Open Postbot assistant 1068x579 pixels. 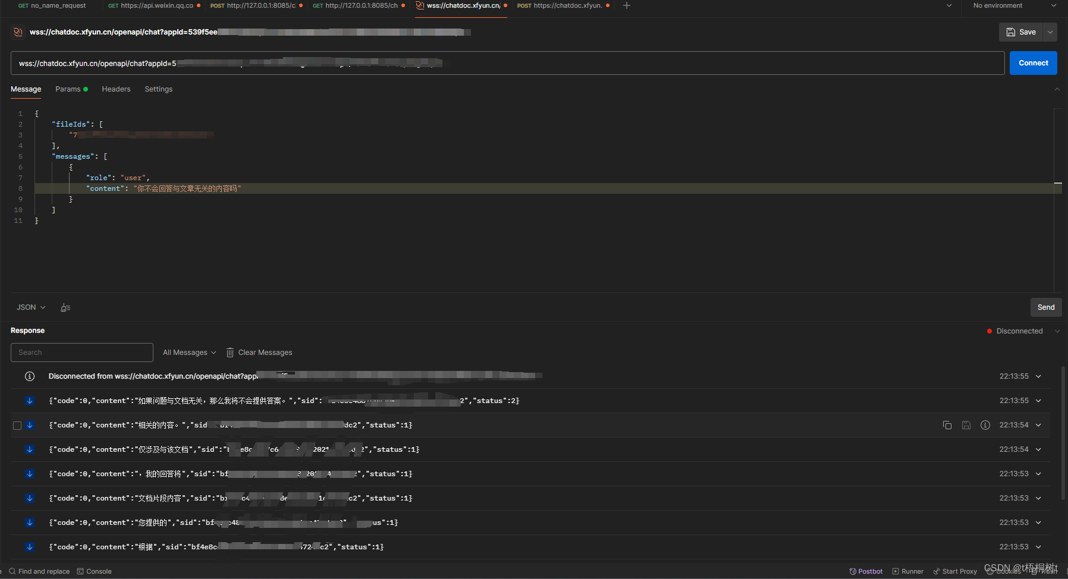point(866,571)
